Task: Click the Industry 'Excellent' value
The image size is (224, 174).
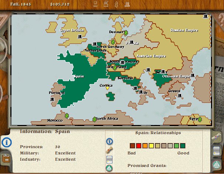Action: tap(65, 159)
